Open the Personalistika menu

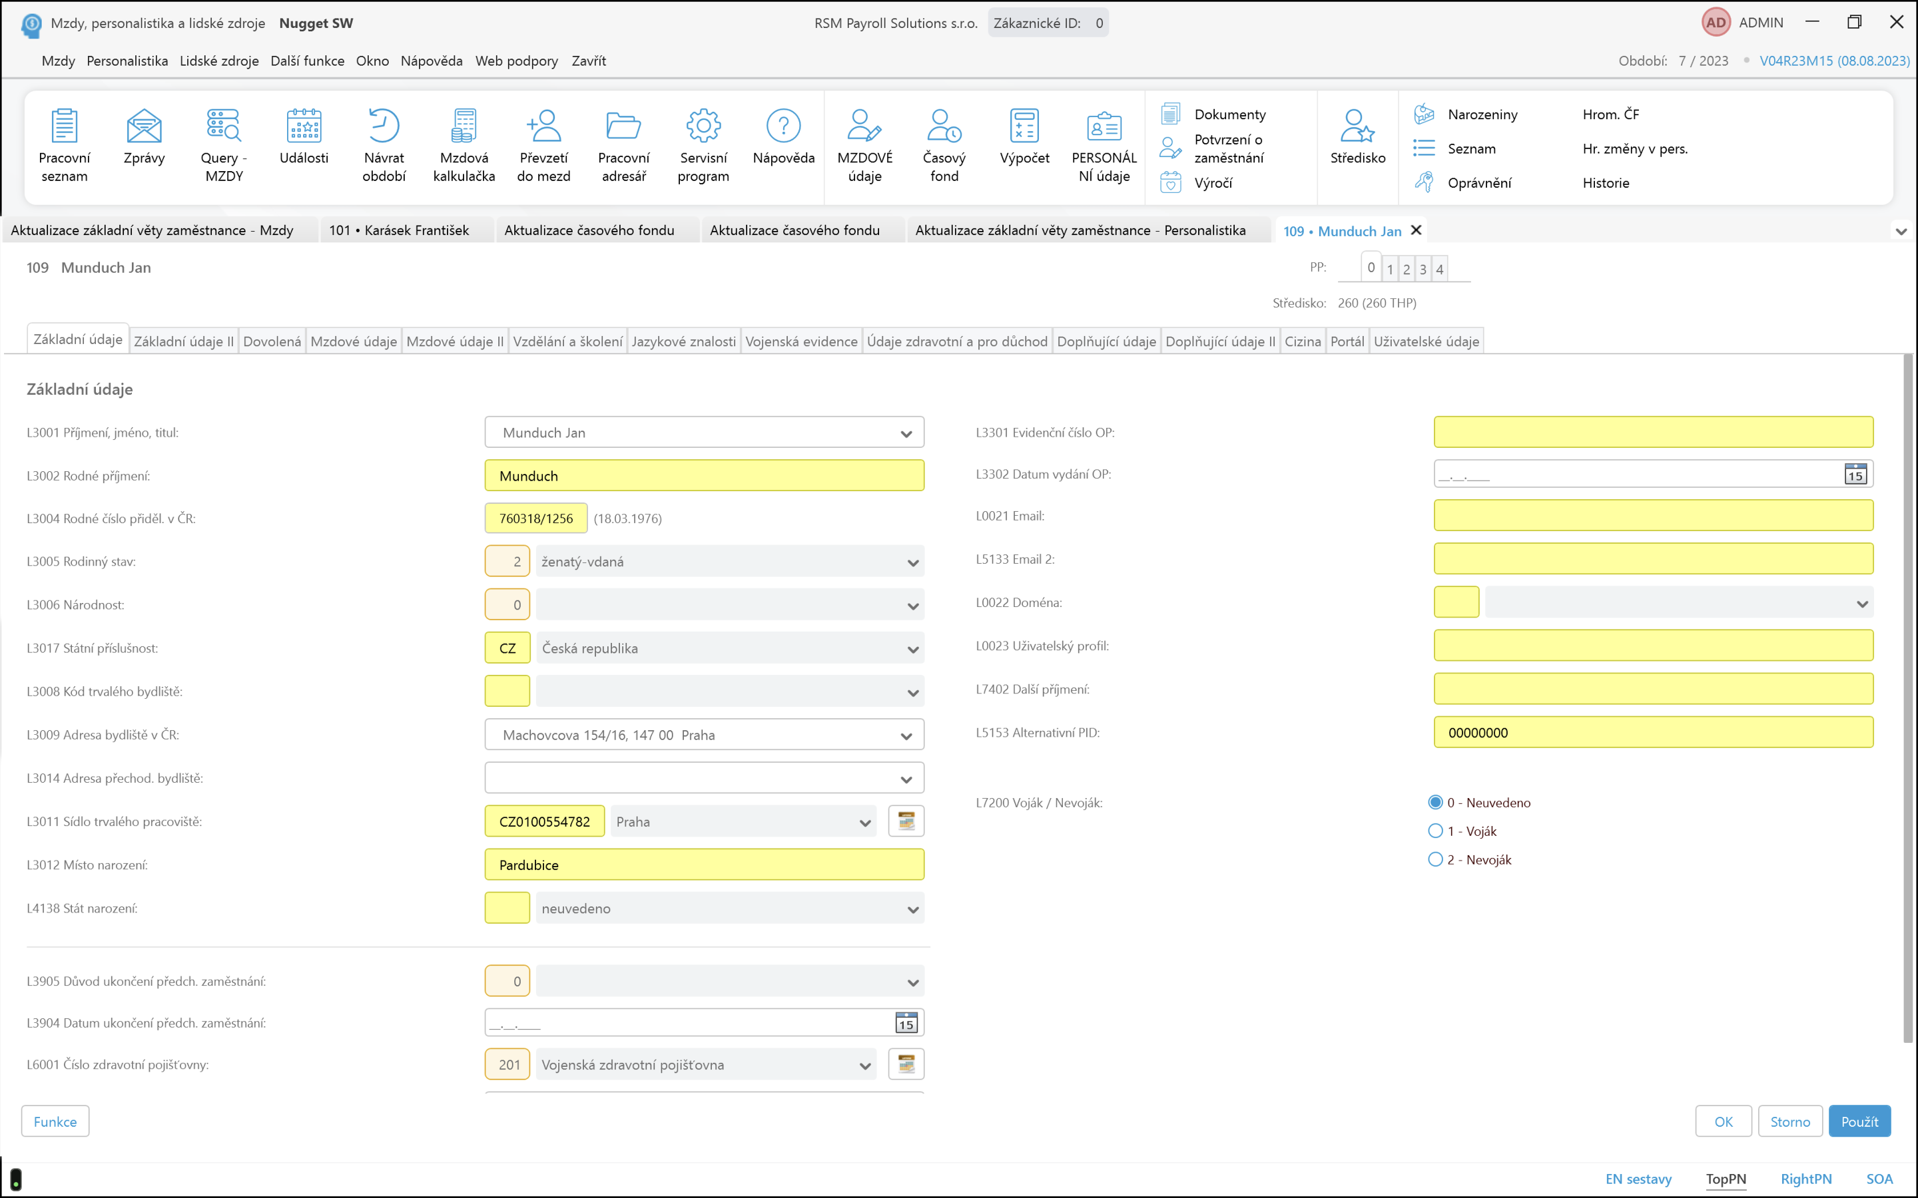coord(127,61)
